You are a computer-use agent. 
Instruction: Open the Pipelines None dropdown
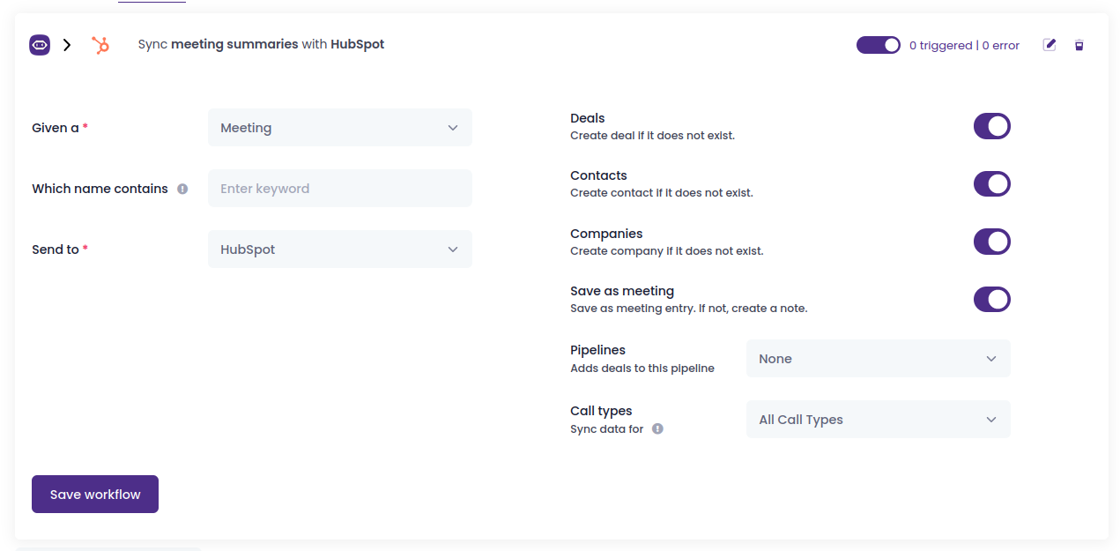pos(878,359)
